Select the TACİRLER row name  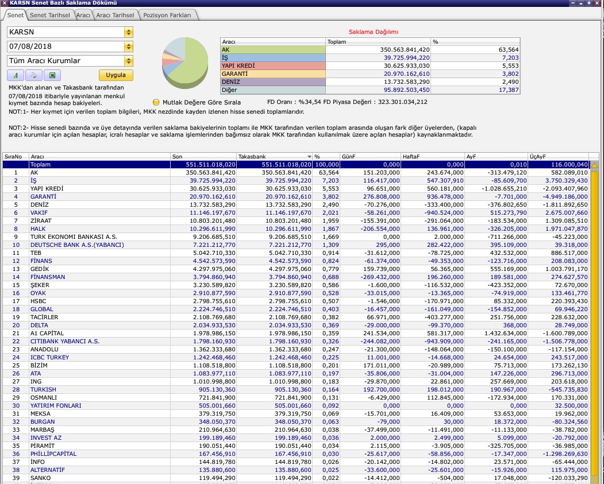[44, 317]
